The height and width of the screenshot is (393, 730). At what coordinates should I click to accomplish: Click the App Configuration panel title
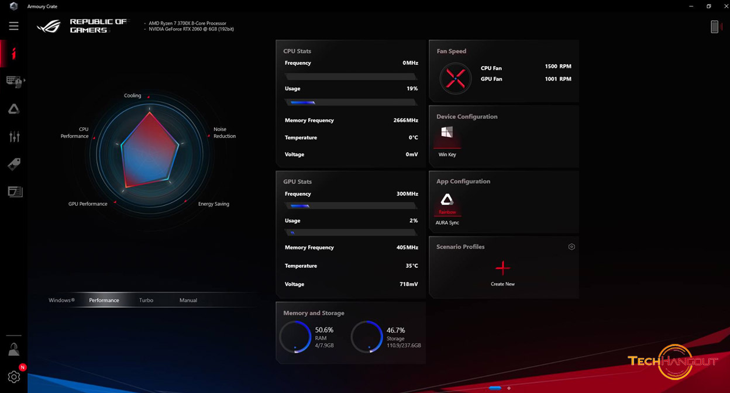click(x=463, y=182)
